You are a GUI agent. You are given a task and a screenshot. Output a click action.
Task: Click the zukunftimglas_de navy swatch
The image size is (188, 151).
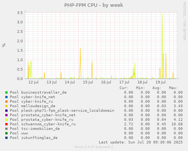[x=6, y=138]
